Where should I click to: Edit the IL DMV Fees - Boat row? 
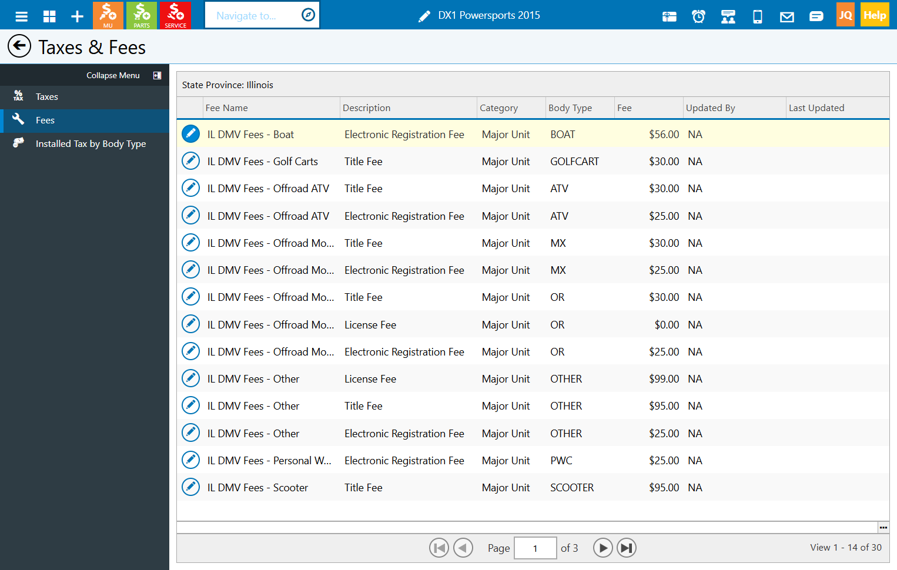[190, 134]
